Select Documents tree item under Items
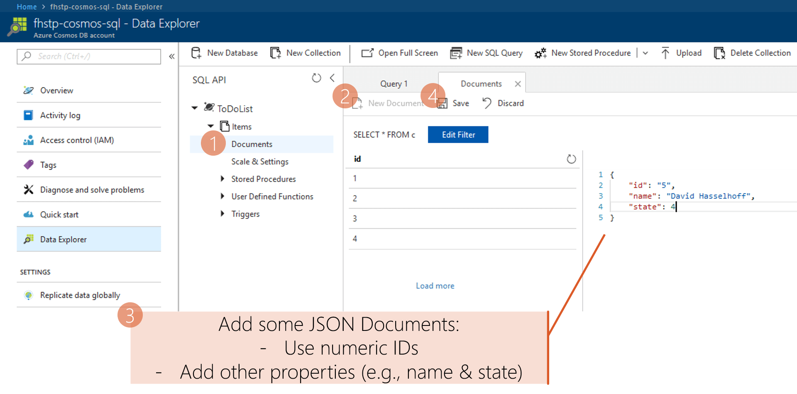The width and height of the screenshot is (797, 394). tap(262, 144)
